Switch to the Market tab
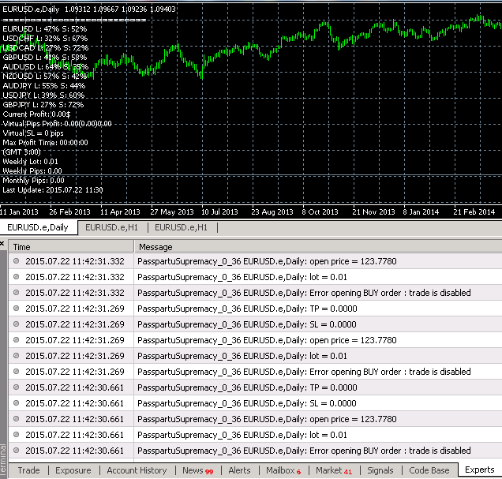 (334, 470)
